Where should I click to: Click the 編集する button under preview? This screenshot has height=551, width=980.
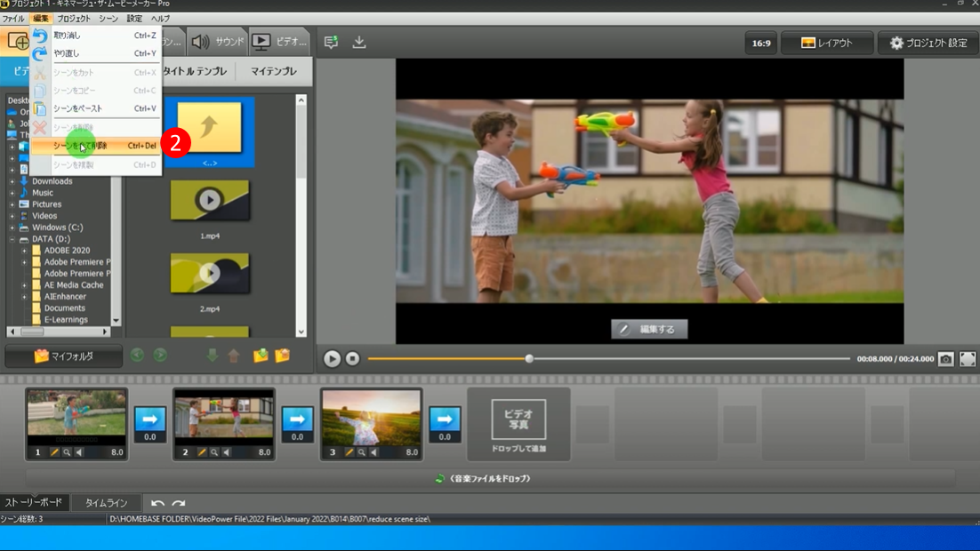649,329
